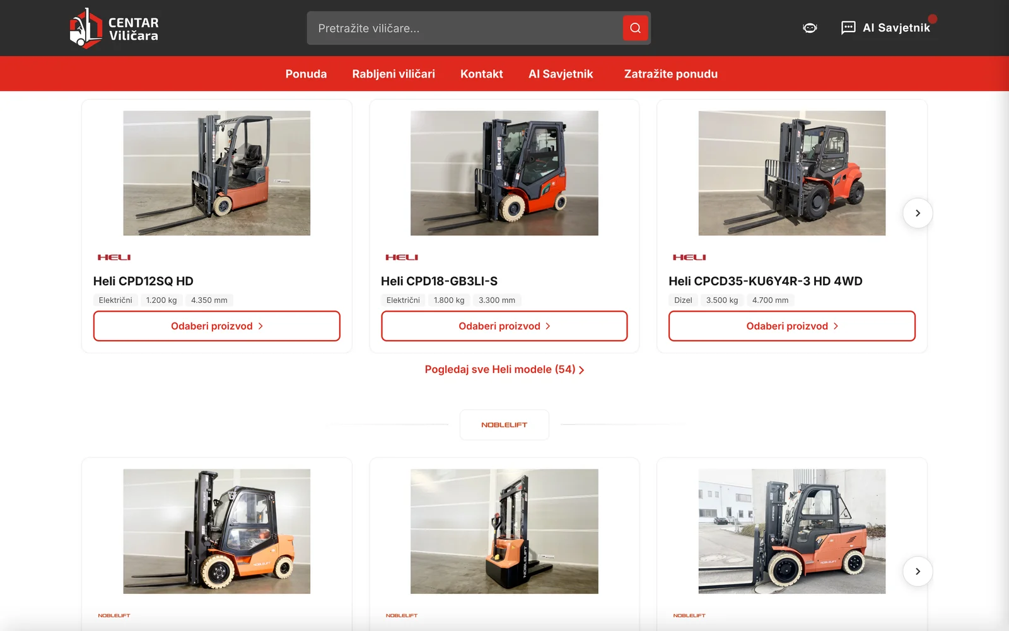Open the Ponuda menu item
1009x631 pixels.
[x=306, y=74]
